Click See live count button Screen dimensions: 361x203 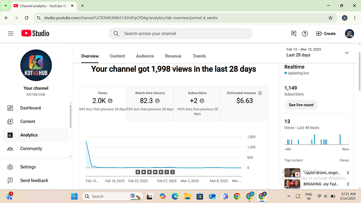click(x=301, y=105)
